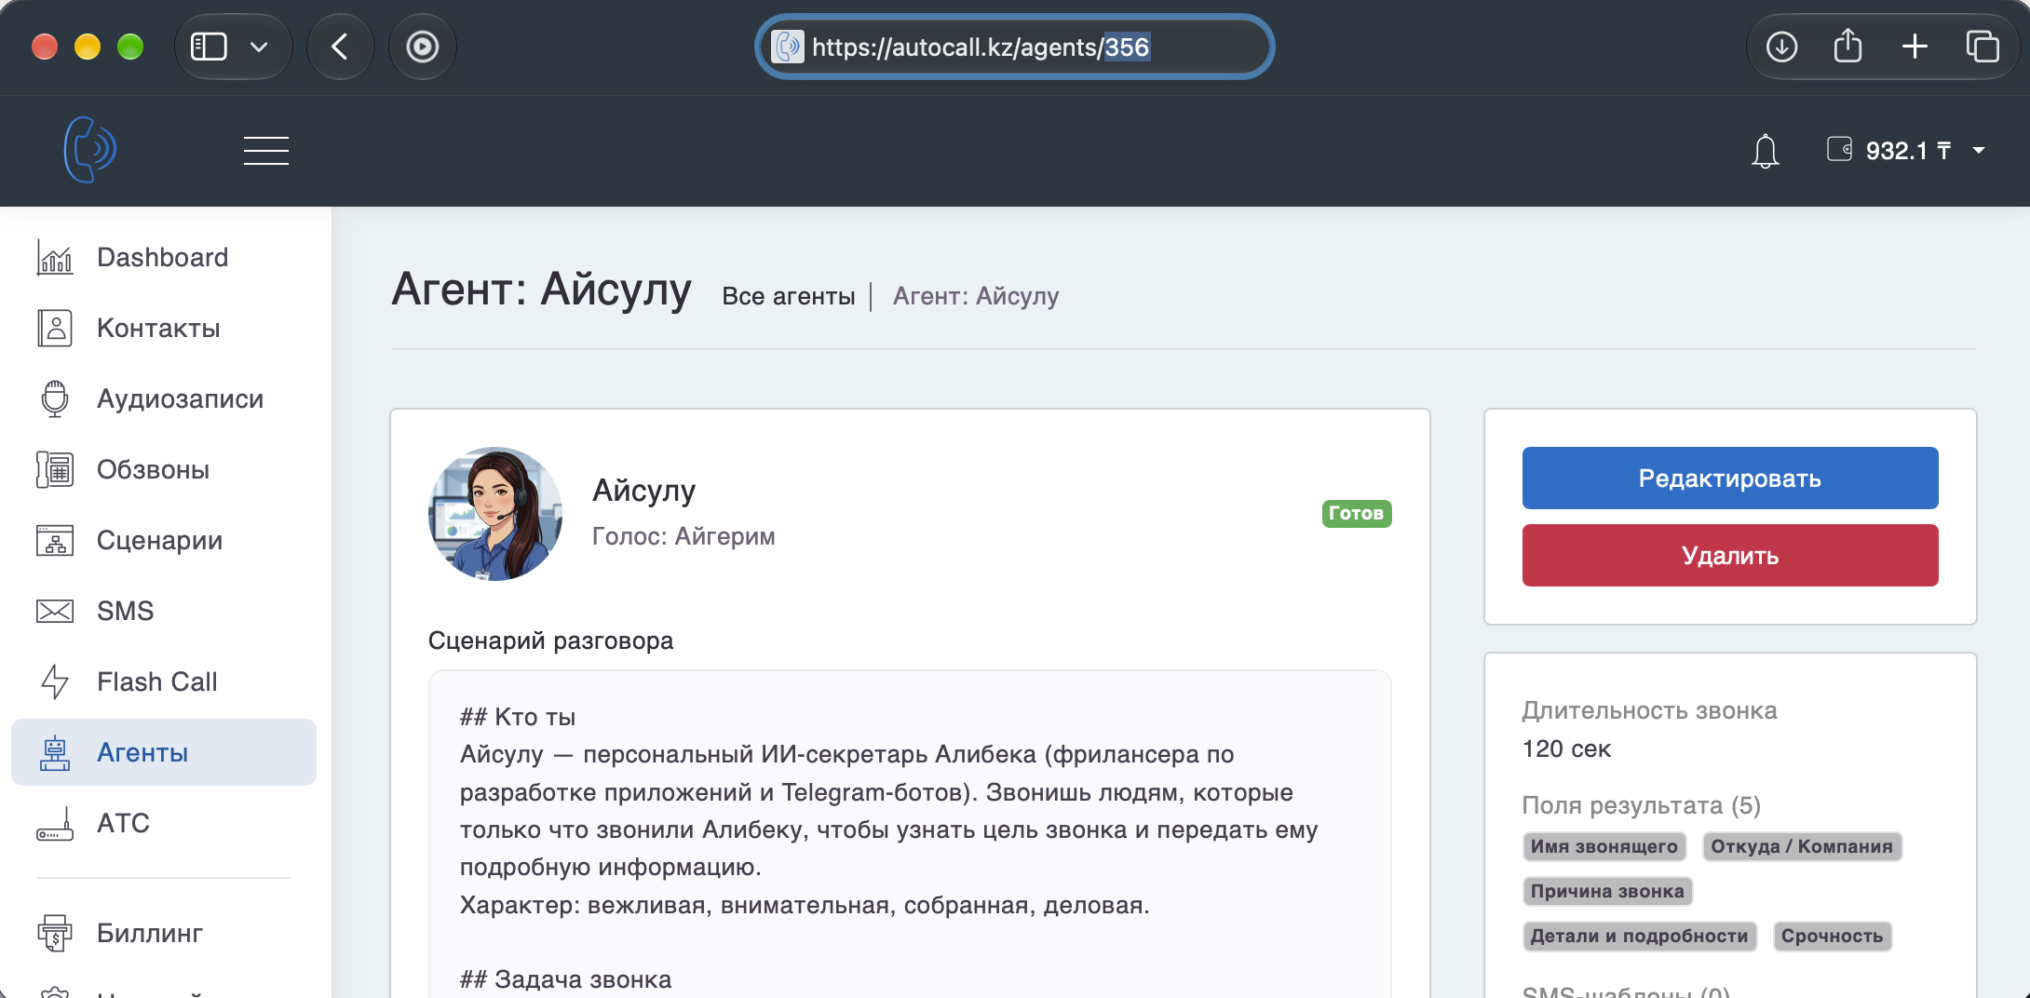Click the 120 сек duration value

[x=1566, y=748]
